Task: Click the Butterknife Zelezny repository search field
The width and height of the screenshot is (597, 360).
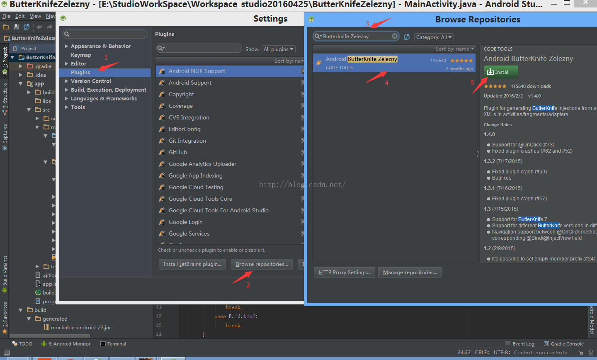Action: tap(356, 36)
